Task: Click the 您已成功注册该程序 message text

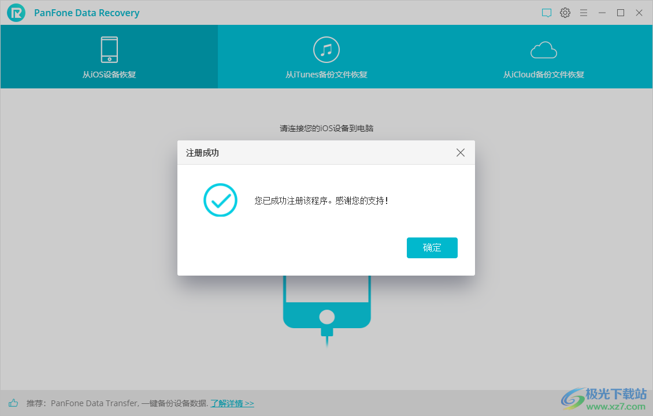Action: (321, 200)
